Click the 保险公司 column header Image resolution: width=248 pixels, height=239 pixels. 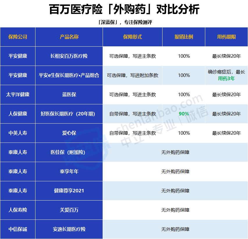click(x=18, y=37)
